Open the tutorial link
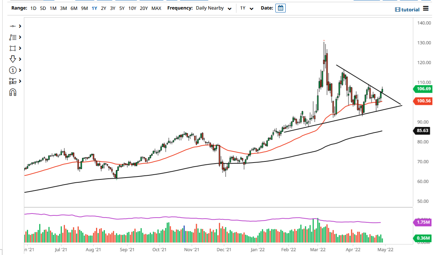 pyautogui.click(x=407, y=9)
